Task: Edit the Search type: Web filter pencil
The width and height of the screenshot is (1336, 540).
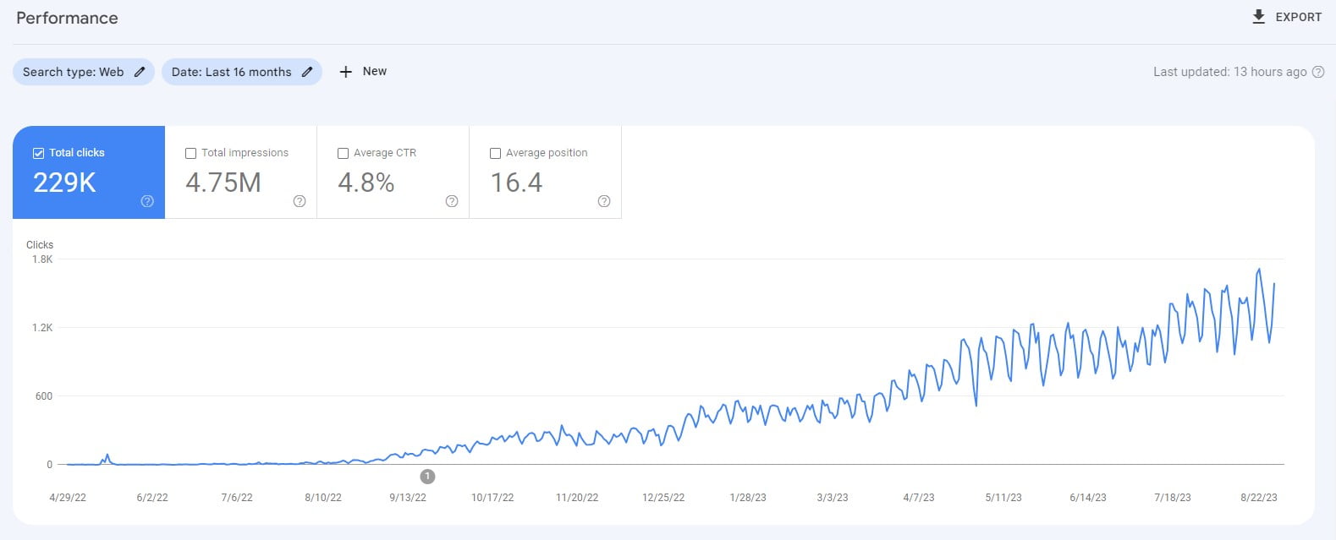Action: [x=140, y=72]
